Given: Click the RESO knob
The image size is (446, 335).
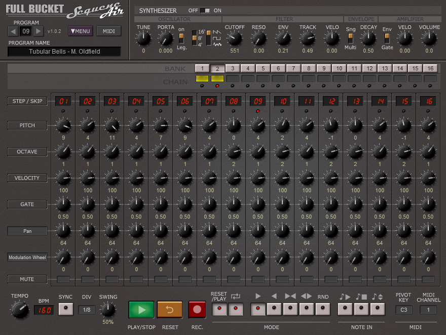Looking at the screenshot, I should 258,39.
